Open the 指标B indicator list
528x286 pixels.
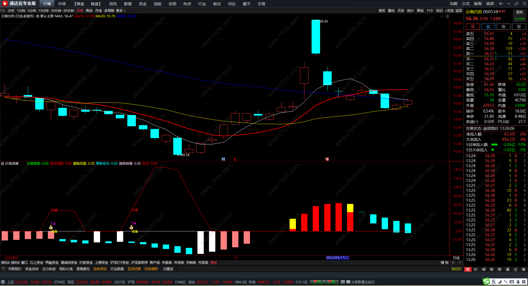(x=15, y=263)
